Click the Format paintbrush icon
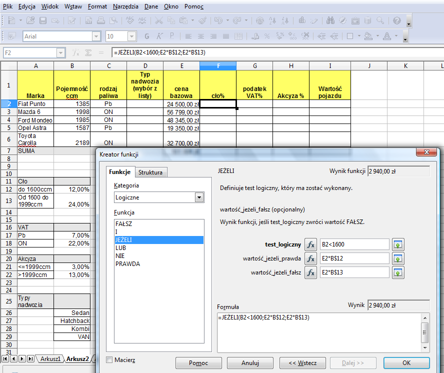The height and width of the screenshot is (373, 444). [x=202, y=20]
